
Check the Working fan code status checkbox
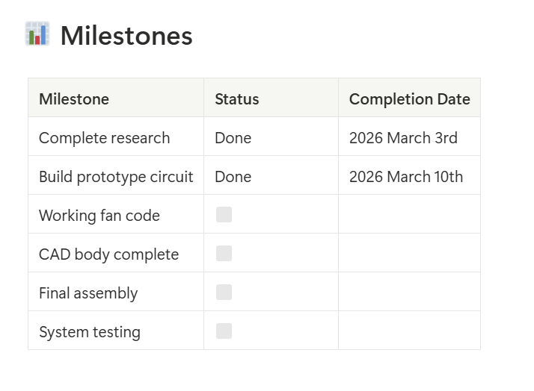point(224,215)
